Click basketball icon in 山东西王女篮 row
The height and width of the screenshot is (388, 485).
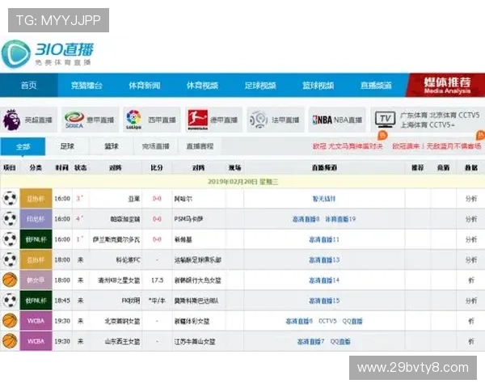10,341
